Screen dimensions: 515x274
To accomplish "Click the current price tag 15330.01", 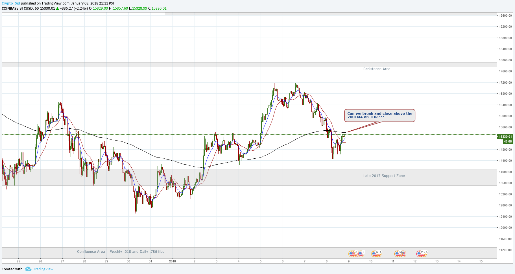I will [x=505, y=137].
